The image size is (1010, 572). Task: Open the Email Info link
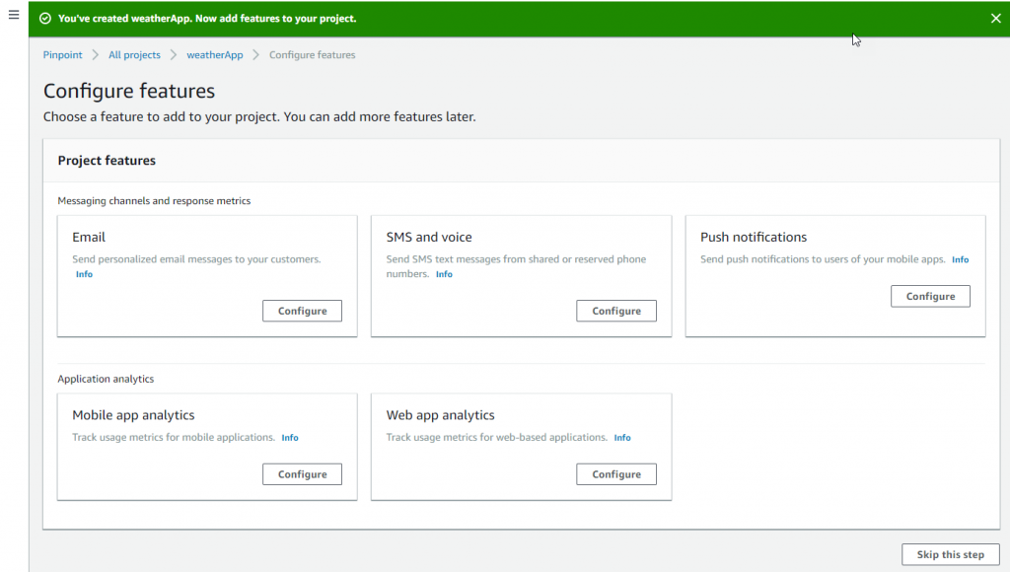84,273
